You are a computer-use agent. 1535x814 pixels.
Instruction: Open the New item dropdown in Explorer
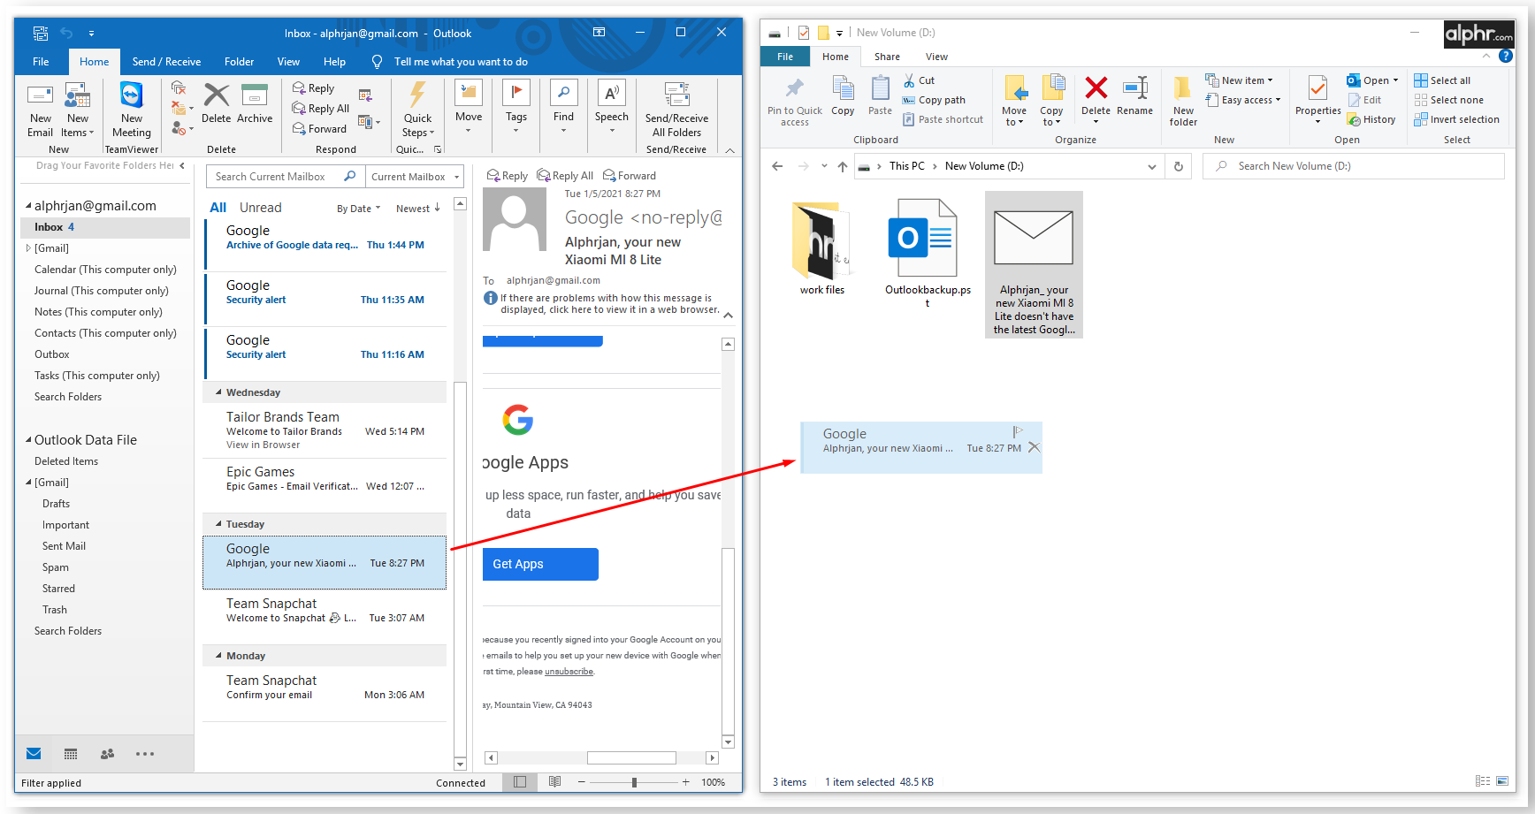(x=1239, y=80)
